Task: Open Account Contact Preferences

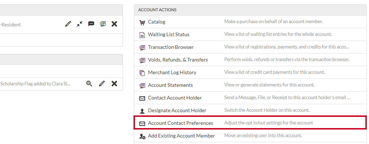Action: click(181, 123)
